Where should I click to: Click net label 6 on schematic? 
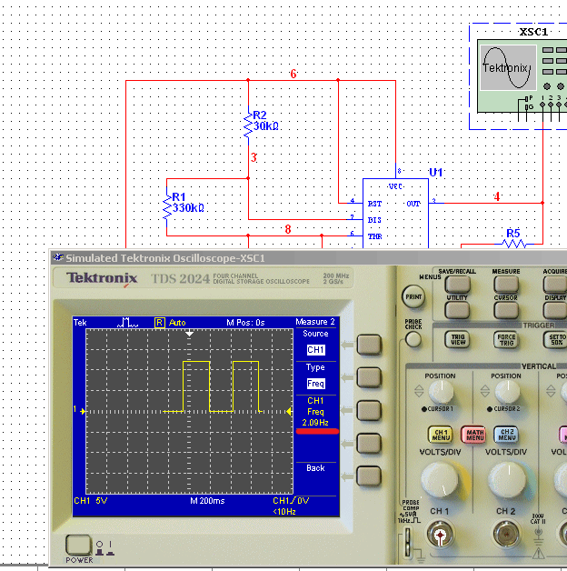(293, 74)
